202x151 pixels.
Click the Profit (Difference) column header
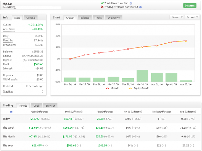tap(74, 112)
